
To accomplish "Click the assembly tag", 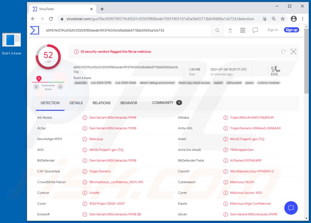I will [81, 83].
